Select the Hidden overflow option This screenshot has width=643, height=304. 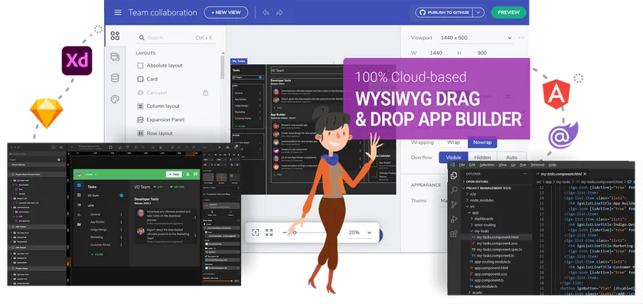click(x=482, y=157)
